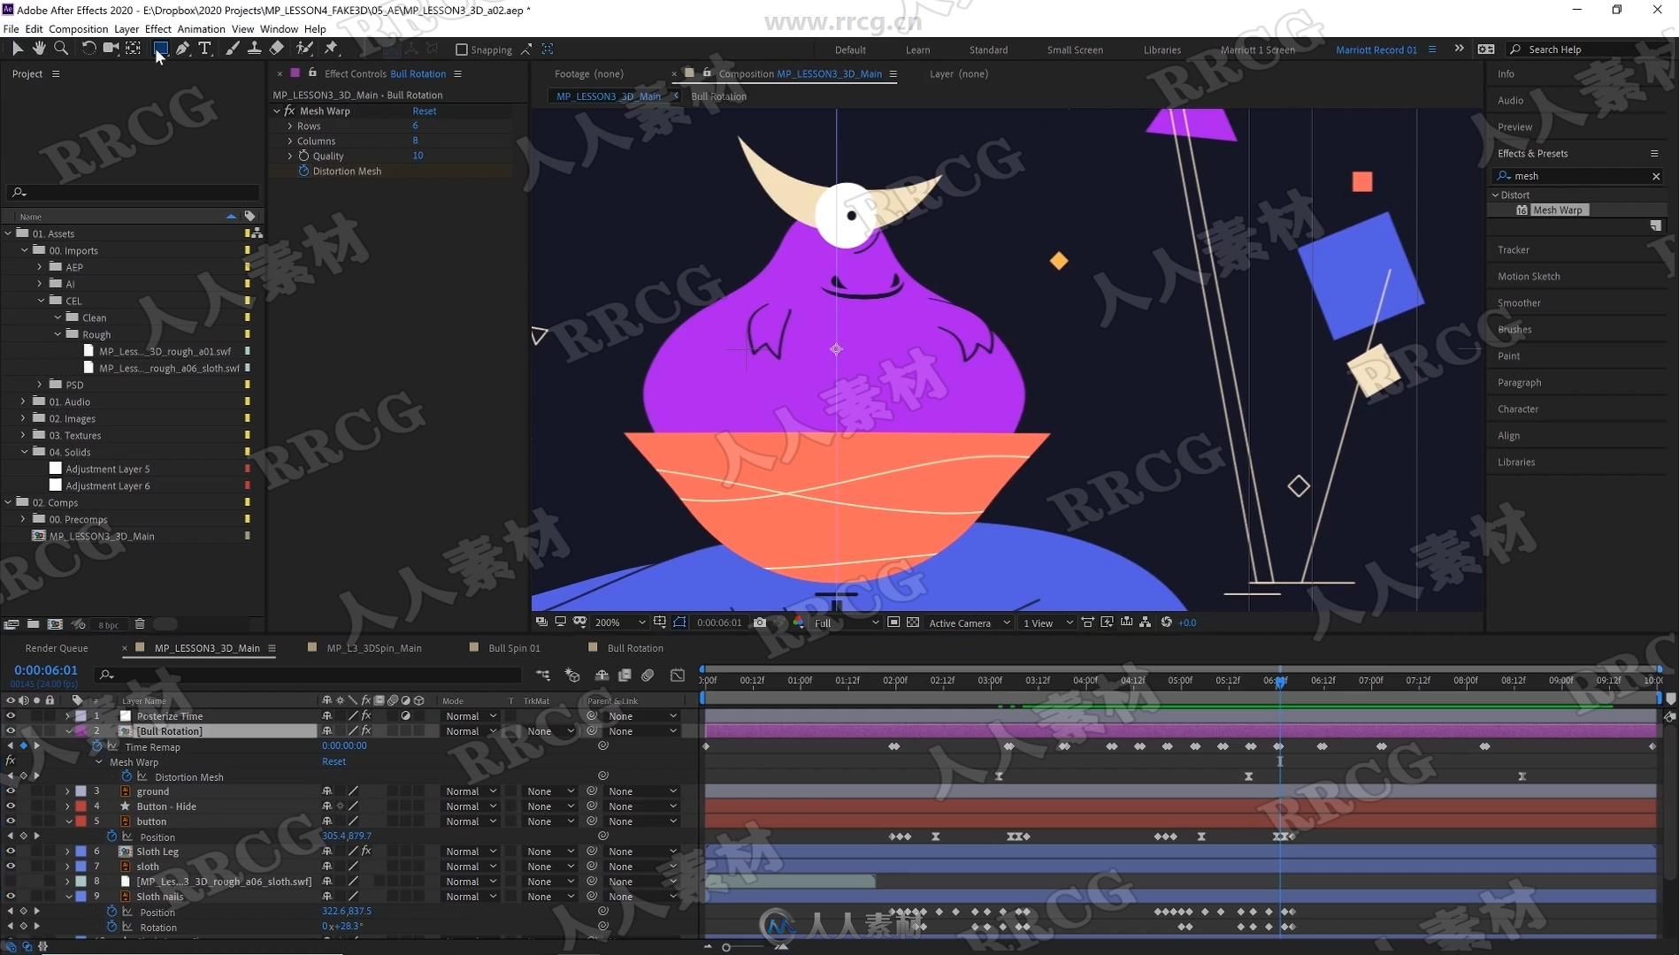
Task: Switch to the MP_L3_3DSpin_Main timeline tab
Action: [374, 648]
